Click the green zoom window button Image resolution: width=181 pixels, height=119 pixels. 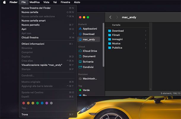(88, 17)
